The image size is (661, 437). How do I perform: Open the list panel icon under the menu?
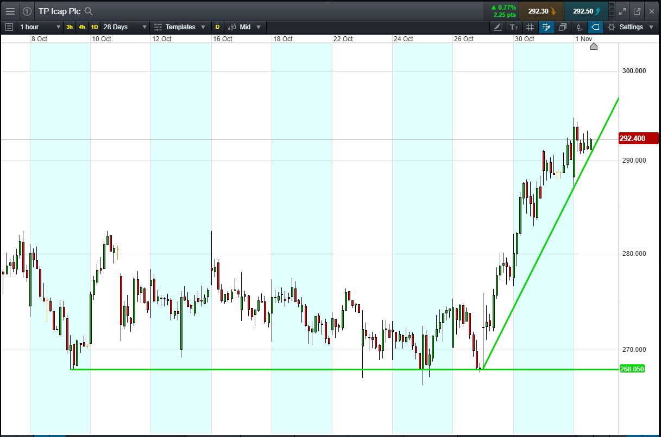pos(9,27)
